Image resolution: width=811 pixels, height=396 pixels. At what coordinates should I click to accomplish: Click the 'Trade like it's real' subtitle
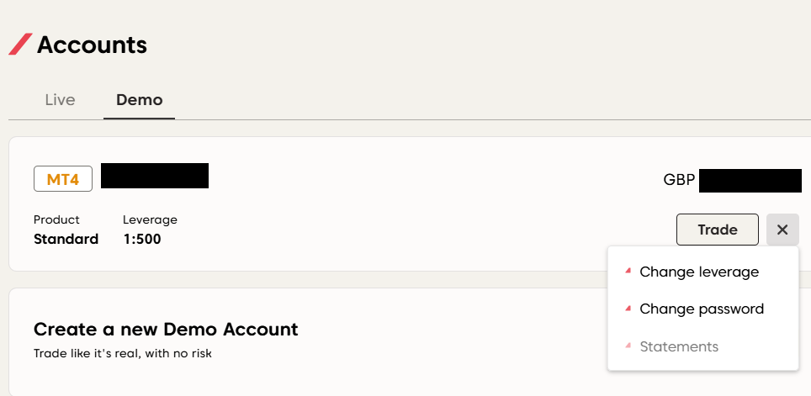coord(123,353)
